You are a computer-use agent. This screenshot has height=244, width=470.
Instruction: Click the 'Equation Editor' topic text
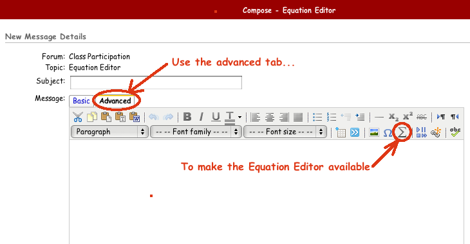click(x=95, y=67)
